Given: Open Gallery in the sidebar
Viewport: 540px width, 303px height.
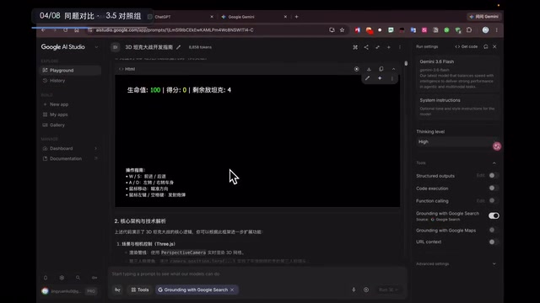Looking at the screenshot, I should click(57, 125).
